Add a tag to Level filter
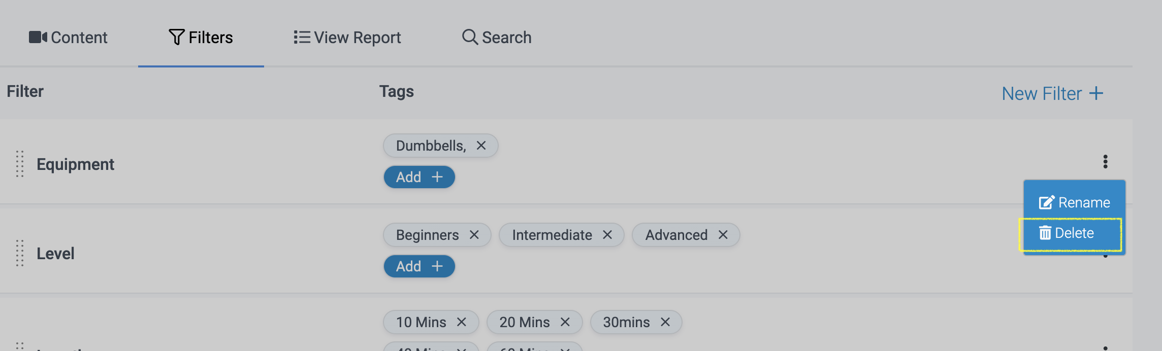 (x=419, y=266)
